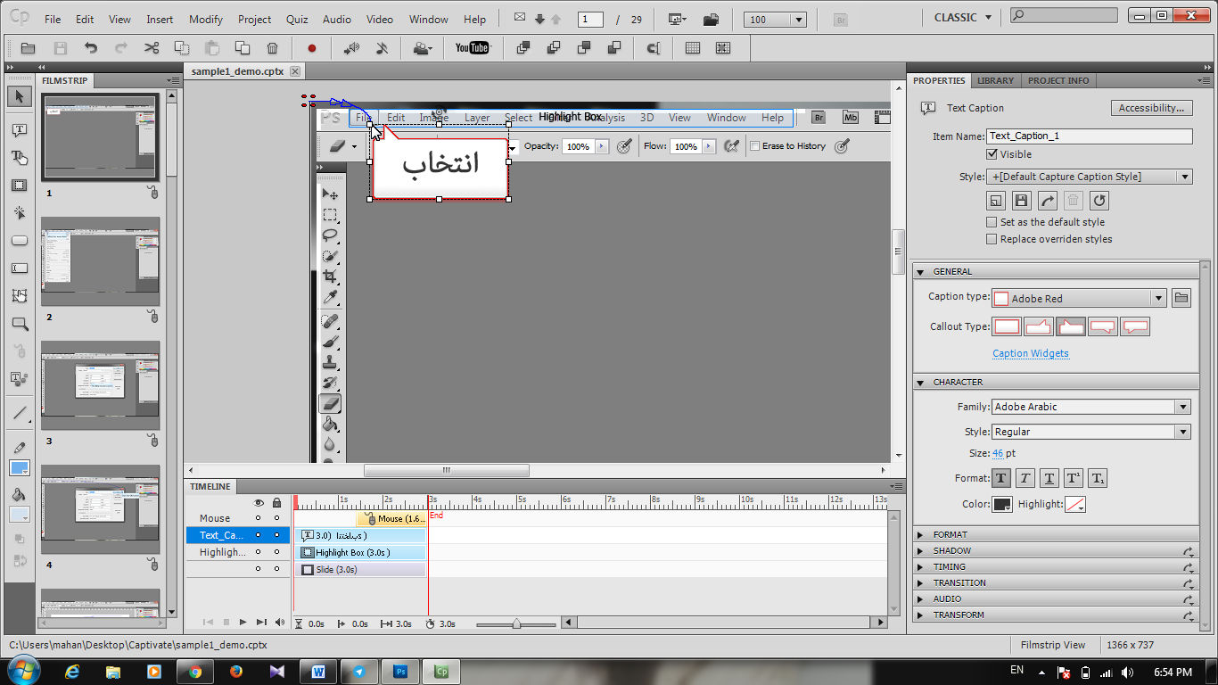Open the CLASSIC workspace switcher
The image size is (1218, 685).
[962, 18]
